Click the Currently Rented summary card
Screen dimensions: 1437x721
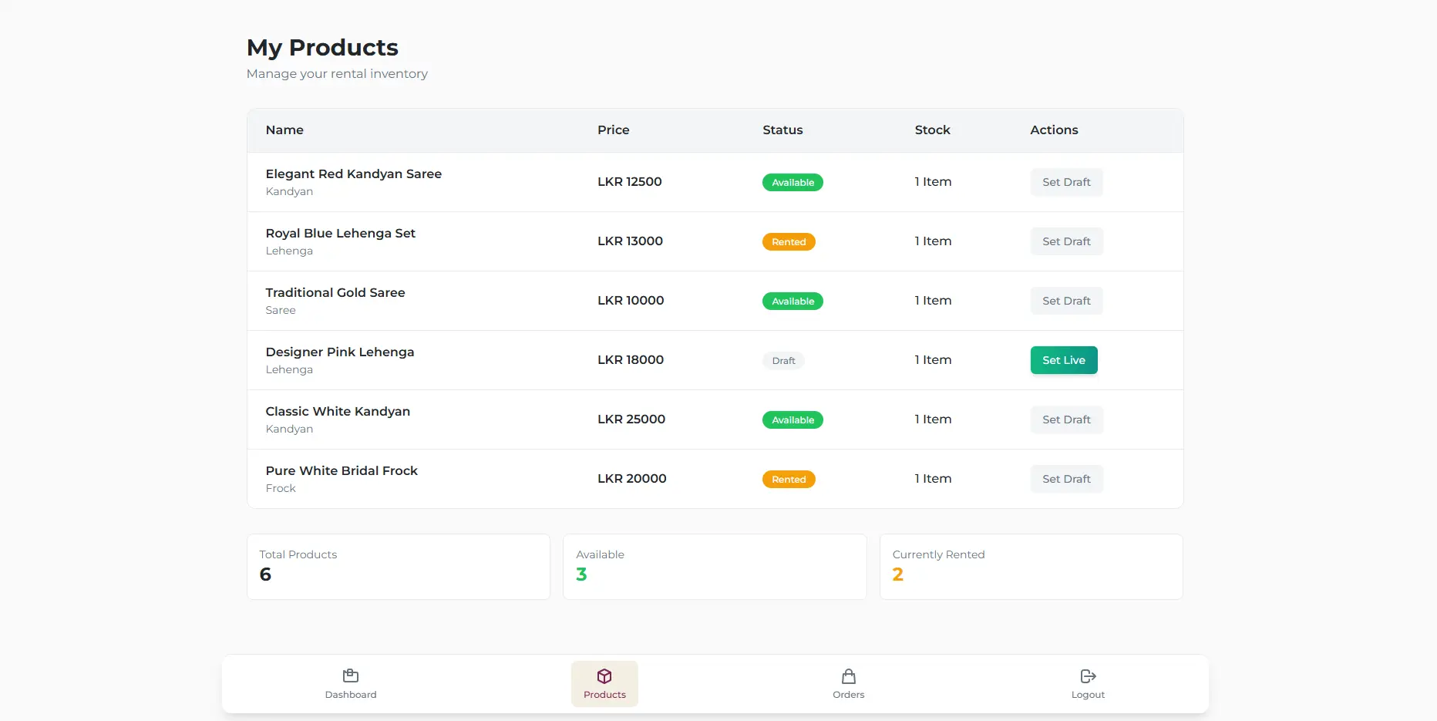click(x=1031, y=567)
